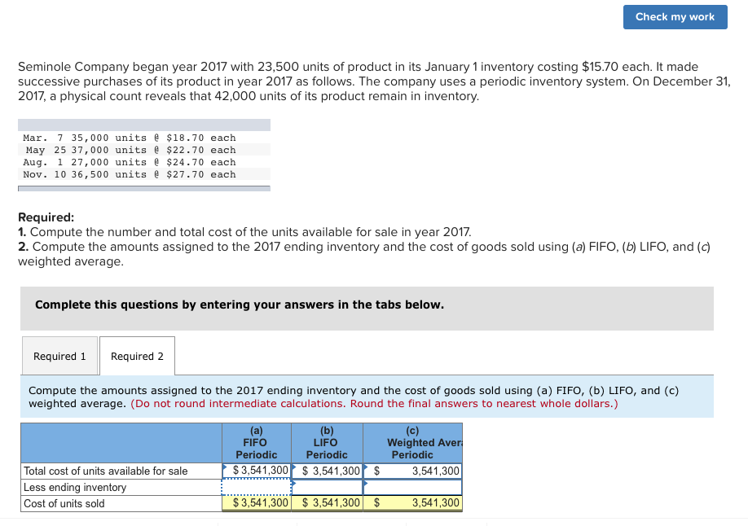Select the LIFO Periodic ending inventory cell
748x526 pixels.
326,486
